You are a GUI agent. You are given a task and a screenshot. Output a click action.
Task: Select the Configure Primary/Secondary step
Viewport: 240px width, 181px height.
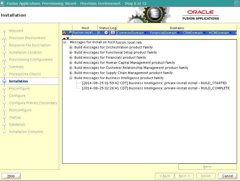point(33,103)
